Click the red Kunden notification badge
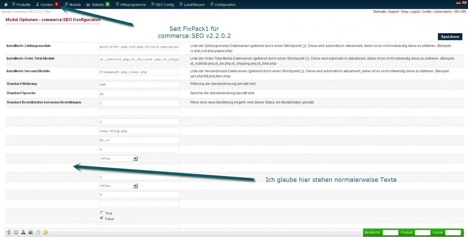Viewport: 468px width, 237px height. click(56, 5)
